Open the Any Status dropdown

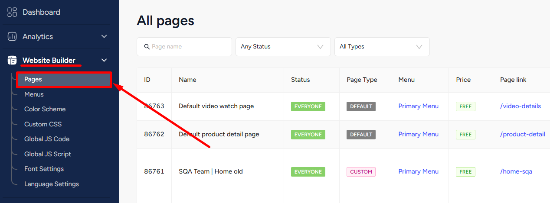click(283, 47)
